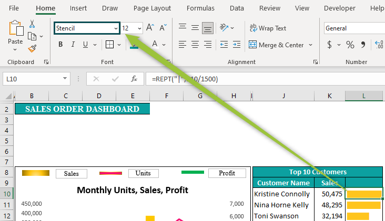Image resolution: width=385 pixels, height=221 pixels.
Task: Enable Wrap Text
Action: click(268, 28)
